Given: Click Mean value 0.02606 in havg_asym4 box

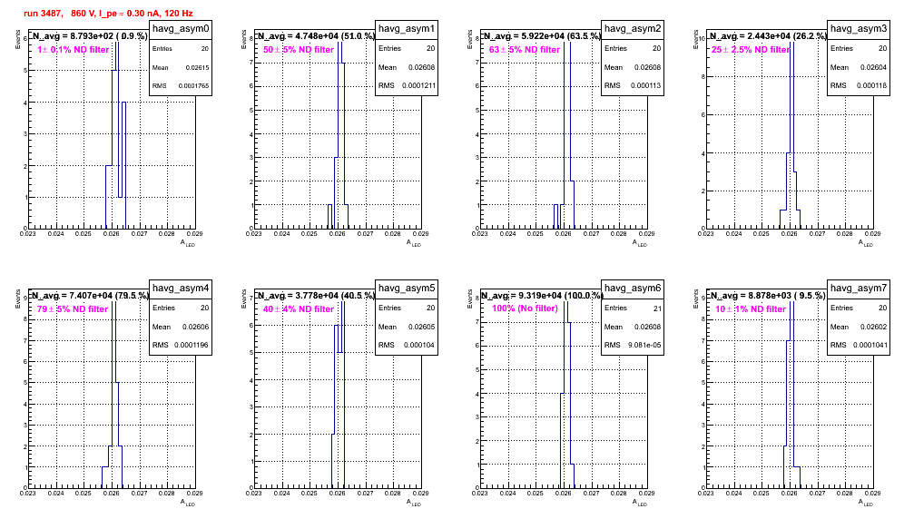Looking at the screenshot, I should 195,327.
